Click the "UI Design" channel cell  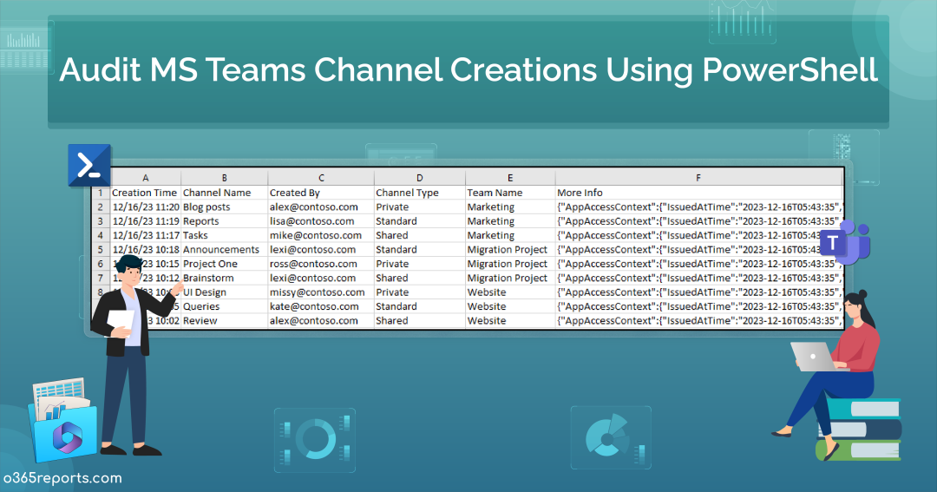pos(224,292)
